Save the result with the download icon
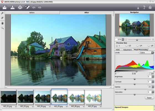 coord(12,7)
